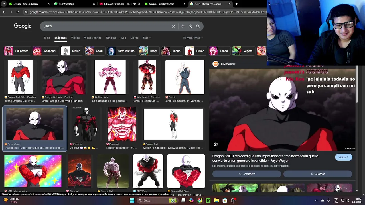Image resolution: width=365 pixels, height=205 pixels.
Task: Go to Google homepage logo
Action: click(x=23, y=26)
